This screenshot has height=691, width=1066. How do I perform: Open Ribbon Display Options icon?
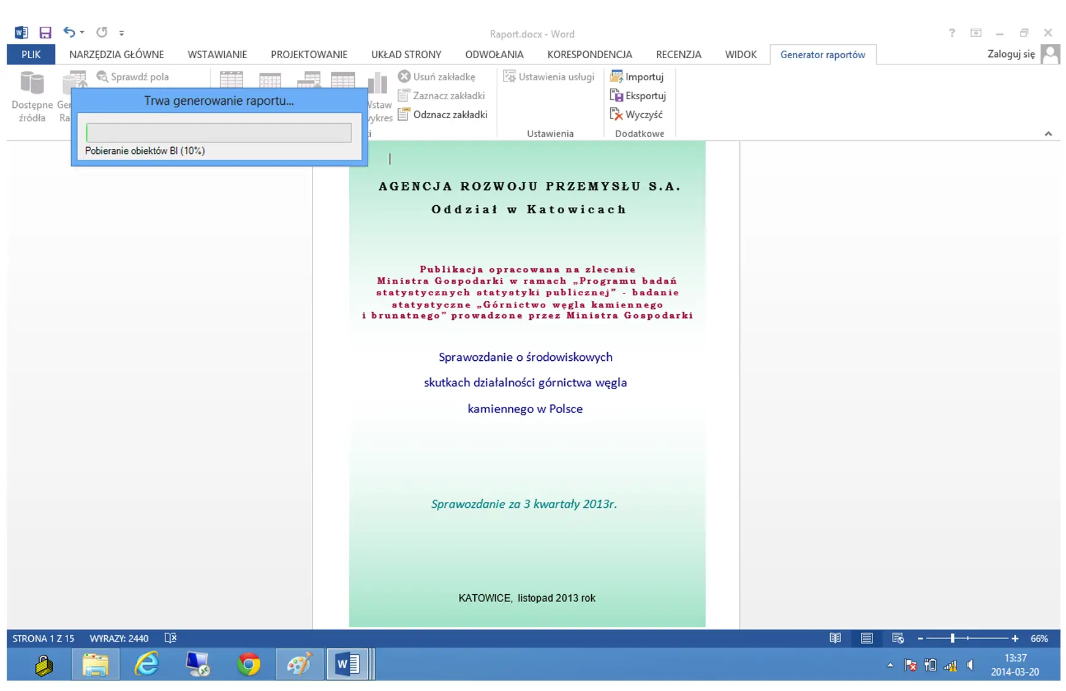[976, 32]
